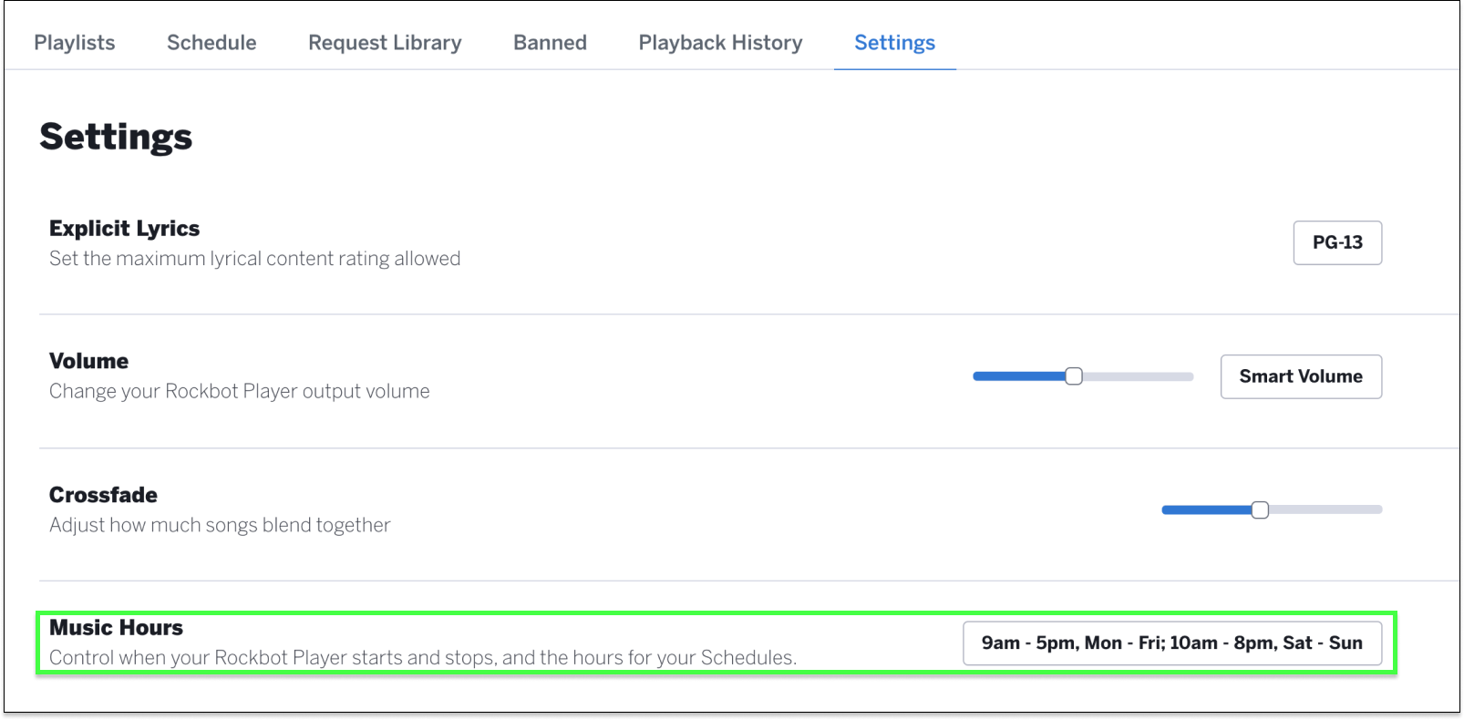Open the PG-13 explicit lyrics rating selector
This screenshot has height=720, width=1464.
click(x=1337, y=242)
